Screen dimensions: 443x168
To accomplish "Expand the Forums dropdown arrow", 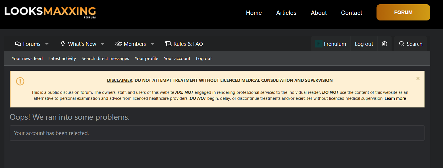I will point(47,44).
